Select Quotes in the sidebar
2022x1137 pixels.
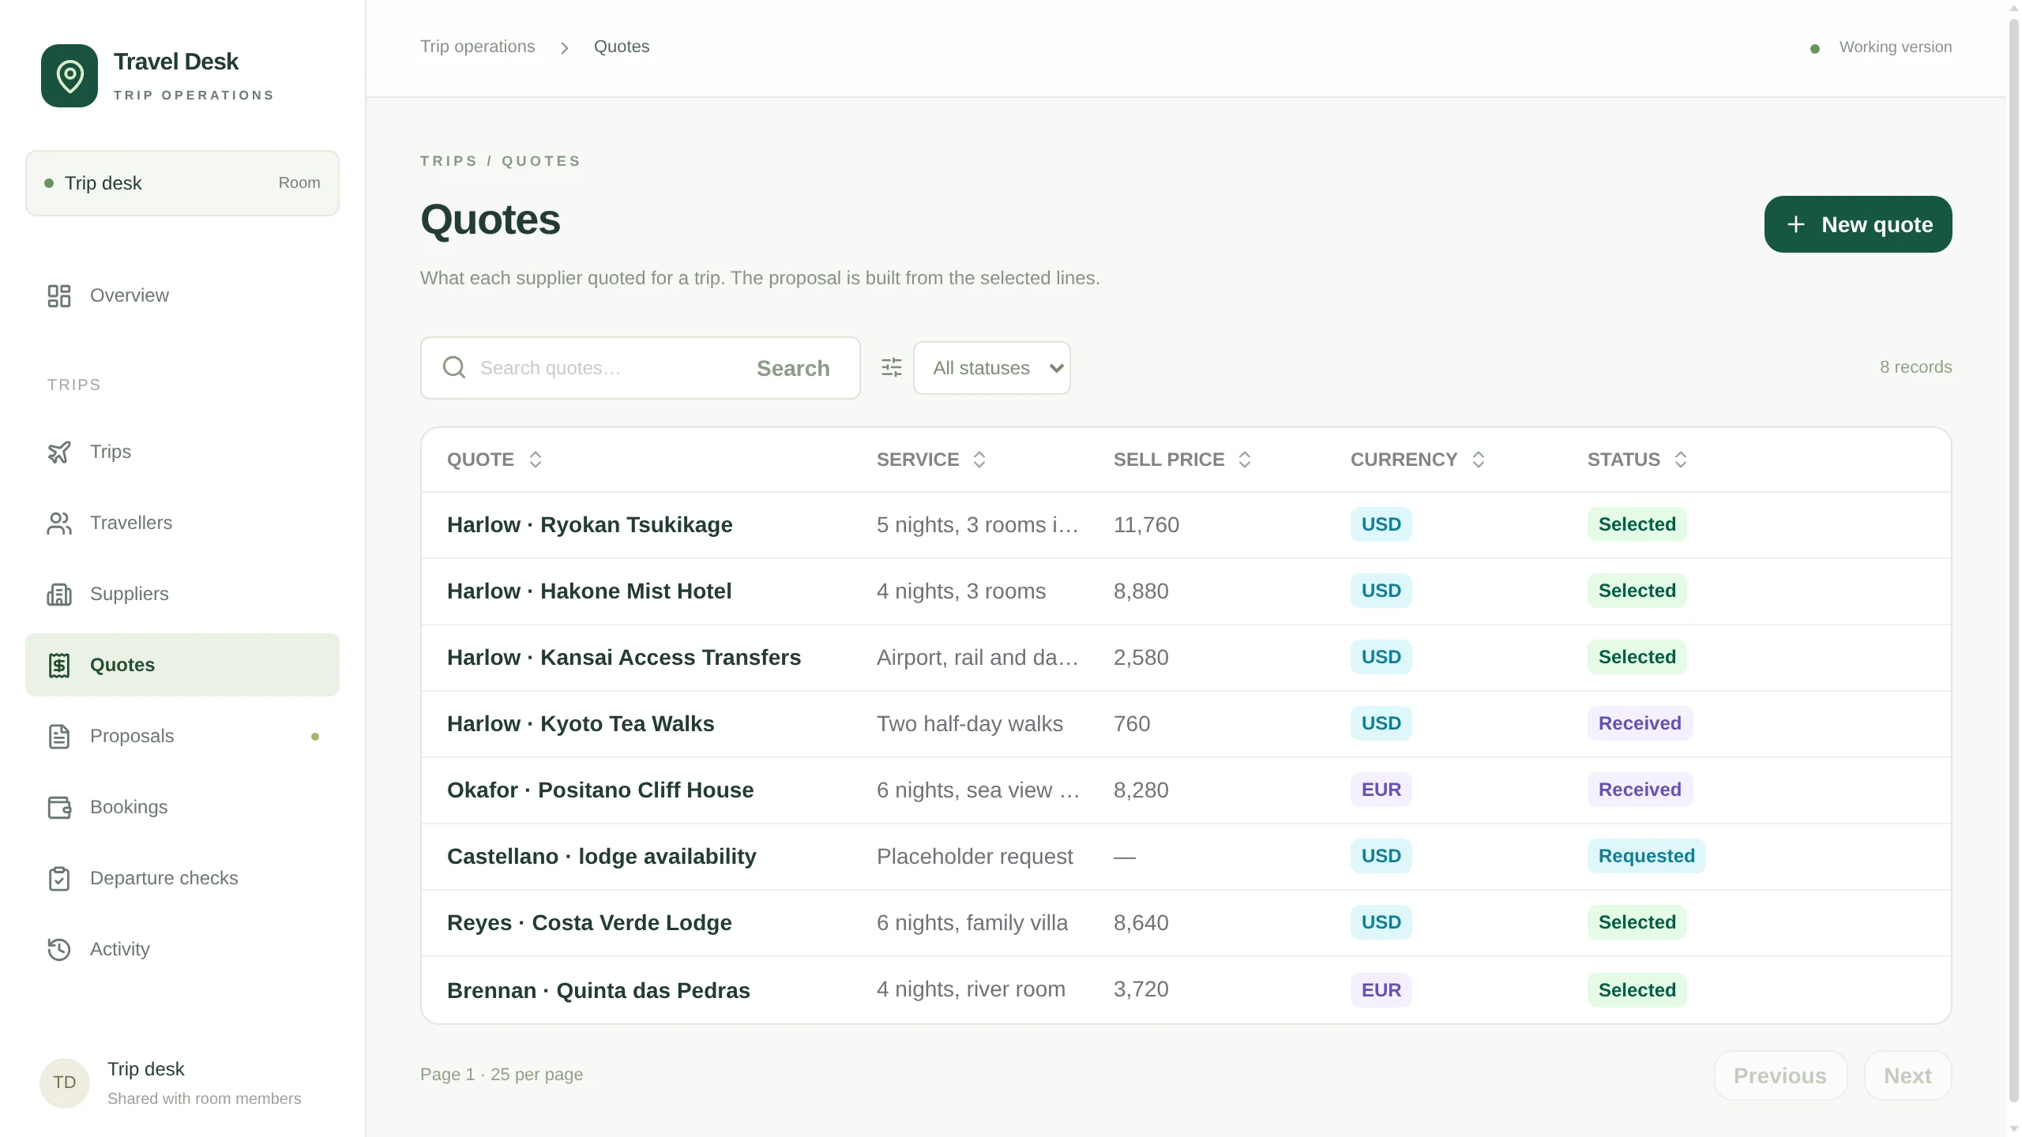click(x=182, y=665)
